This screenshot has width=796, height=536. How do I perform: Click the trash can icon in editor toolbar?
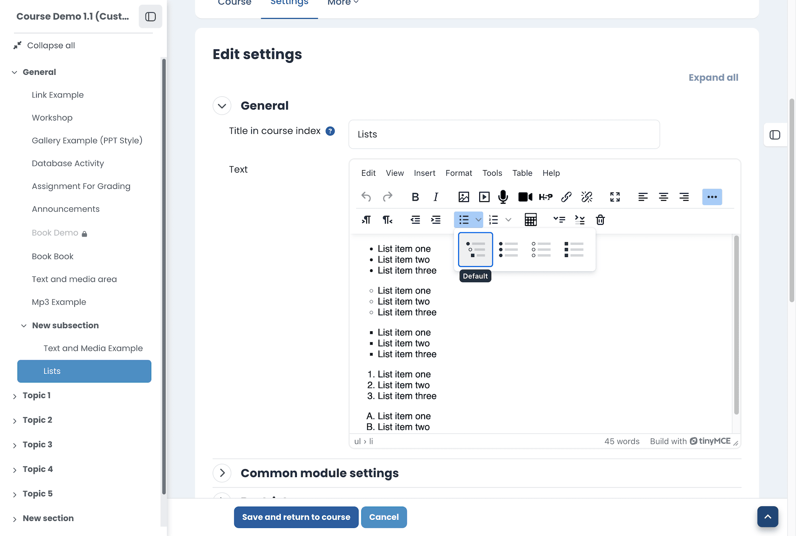coord(600,219)
